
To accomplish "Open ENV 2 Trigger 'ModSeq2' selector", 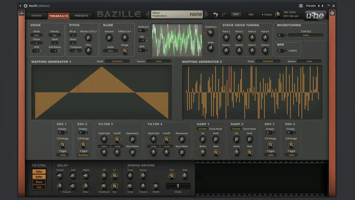I will pos(83,155).
